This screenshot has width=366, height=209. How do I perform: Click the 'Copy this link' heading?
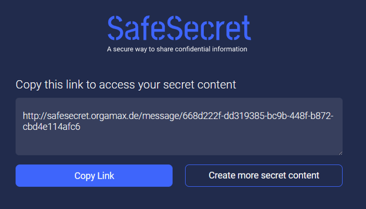(126, 85)
